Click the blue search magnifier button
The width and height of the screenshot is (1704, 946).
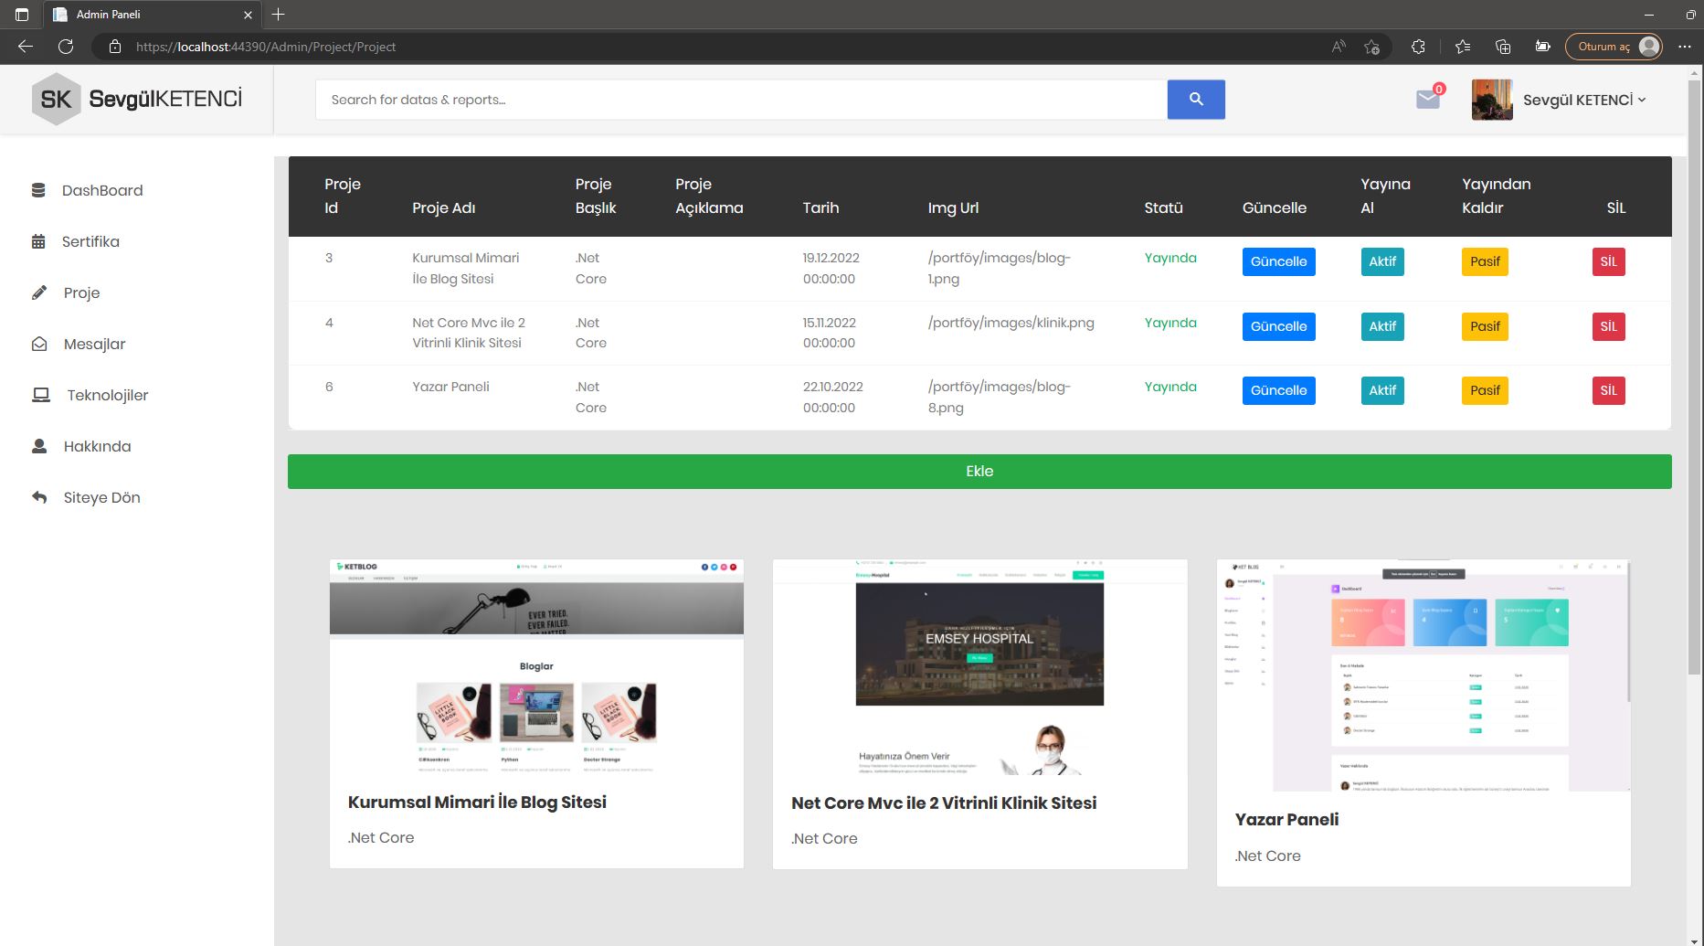click(x=1196, y=99)
